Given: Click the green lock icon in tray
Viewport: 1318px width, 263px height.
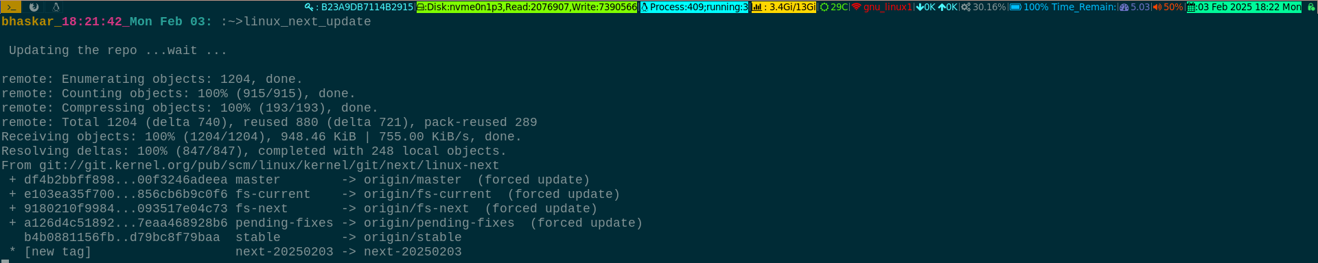Looking at the screenshot, I should tap(1310, 7).
